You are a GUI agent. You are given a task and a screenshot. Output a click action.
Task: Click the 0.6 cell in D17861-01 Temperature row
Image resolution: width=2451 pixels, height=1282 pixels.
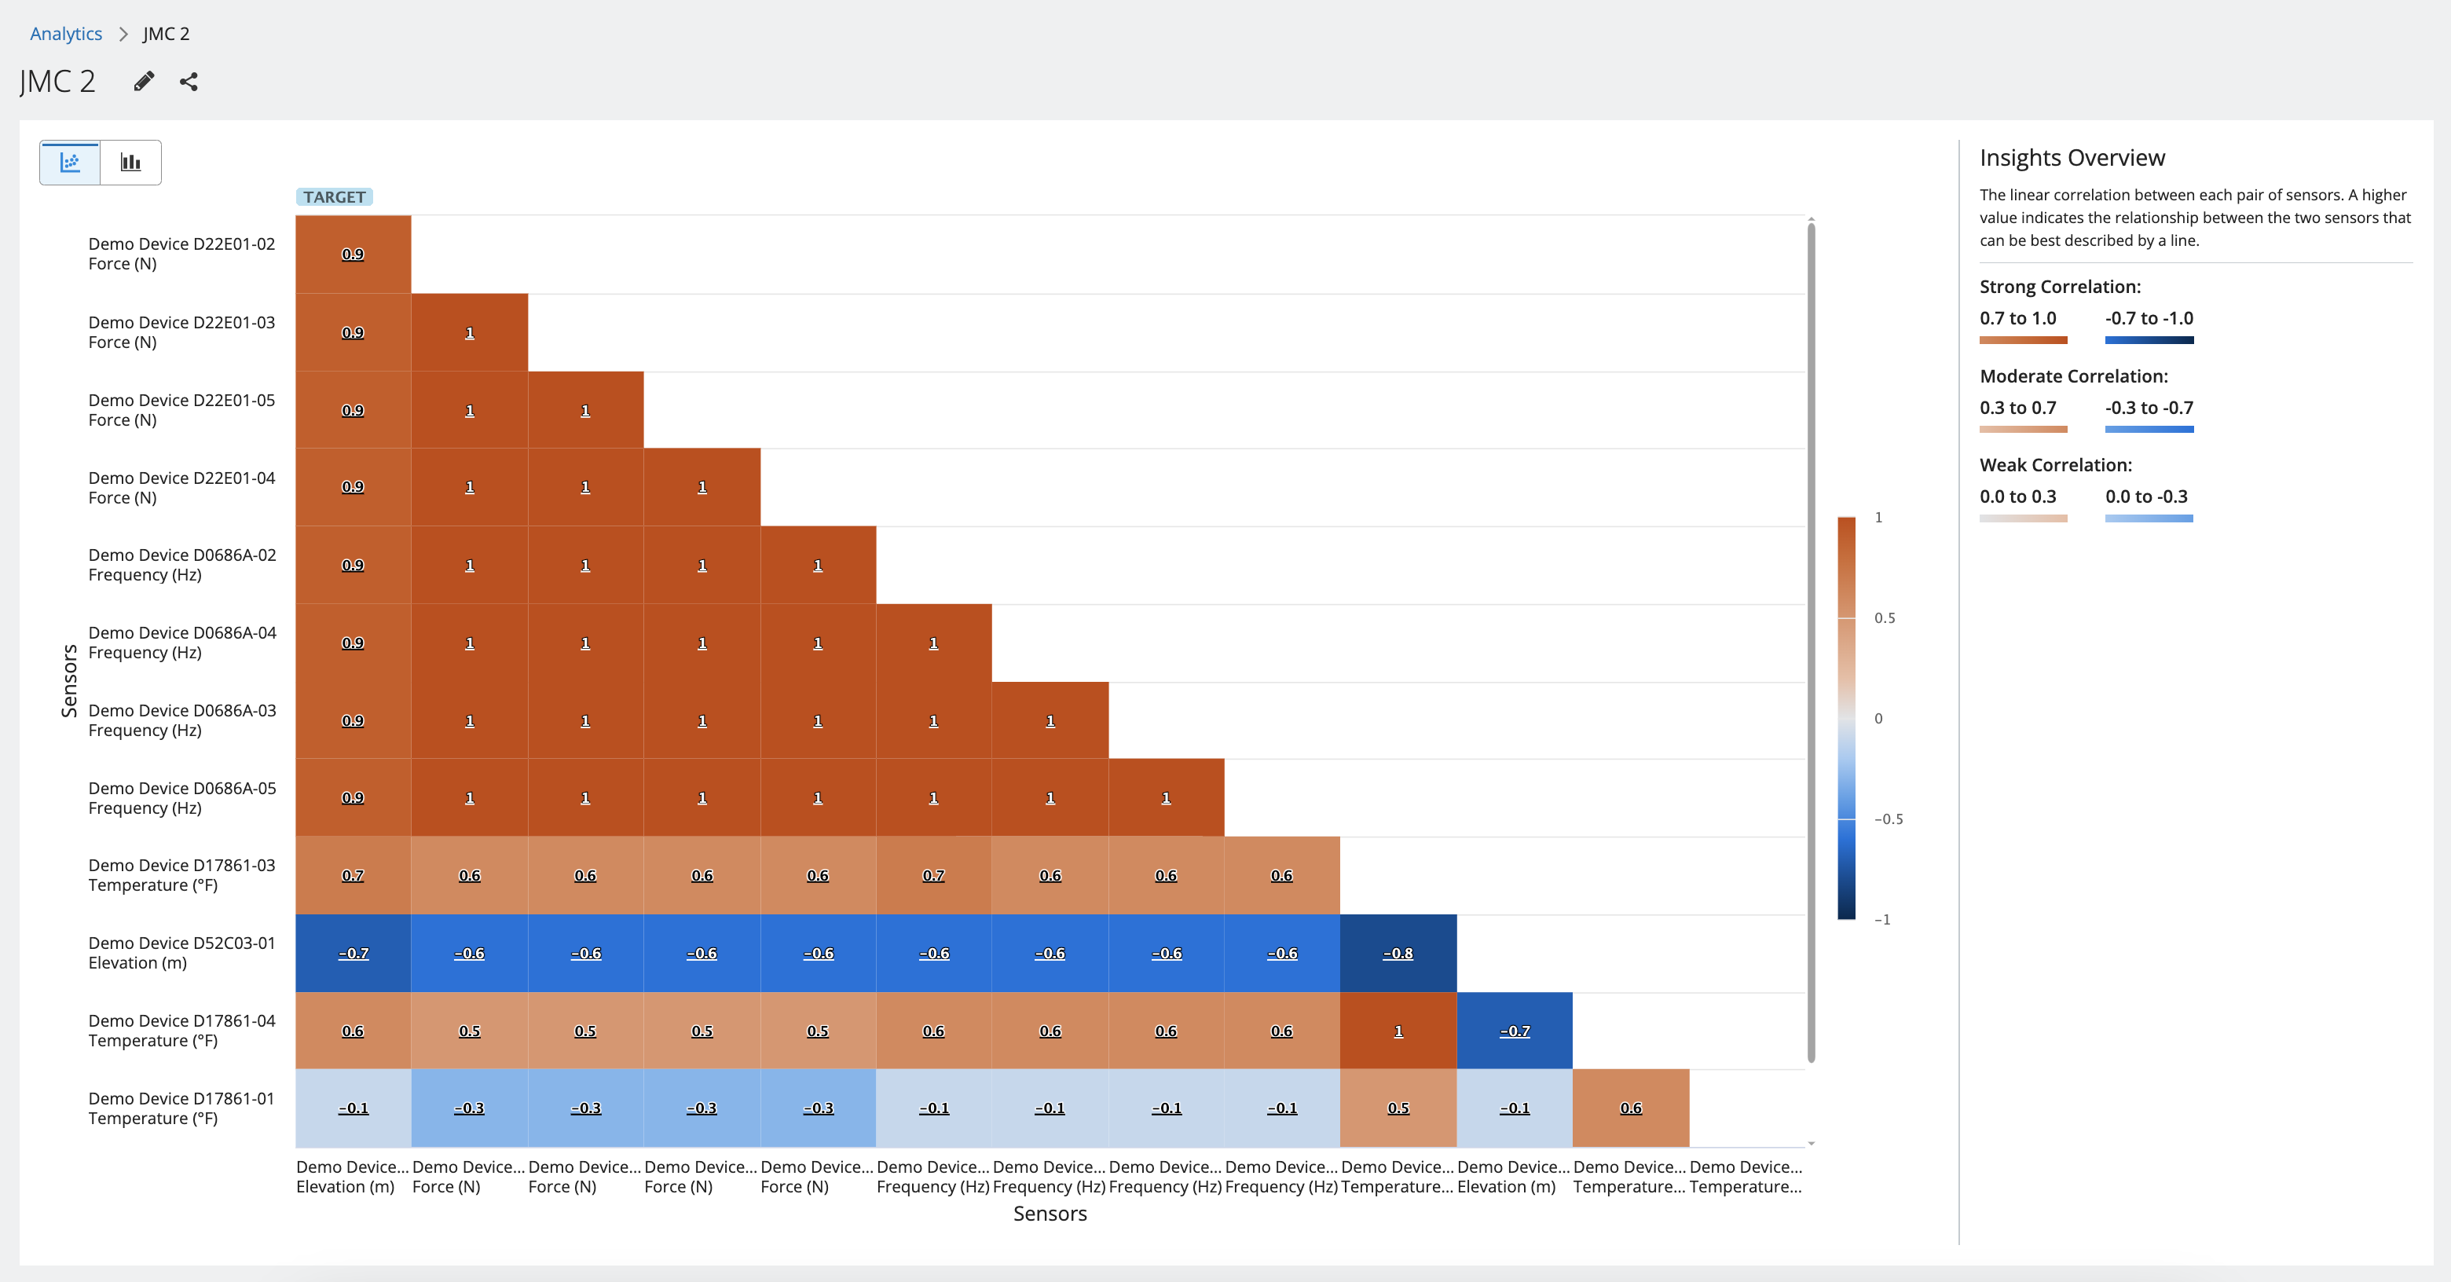coord(1630,1108)
